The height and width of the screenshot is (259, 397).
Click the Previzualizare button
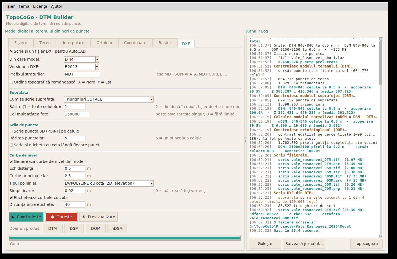click(99, 217)
